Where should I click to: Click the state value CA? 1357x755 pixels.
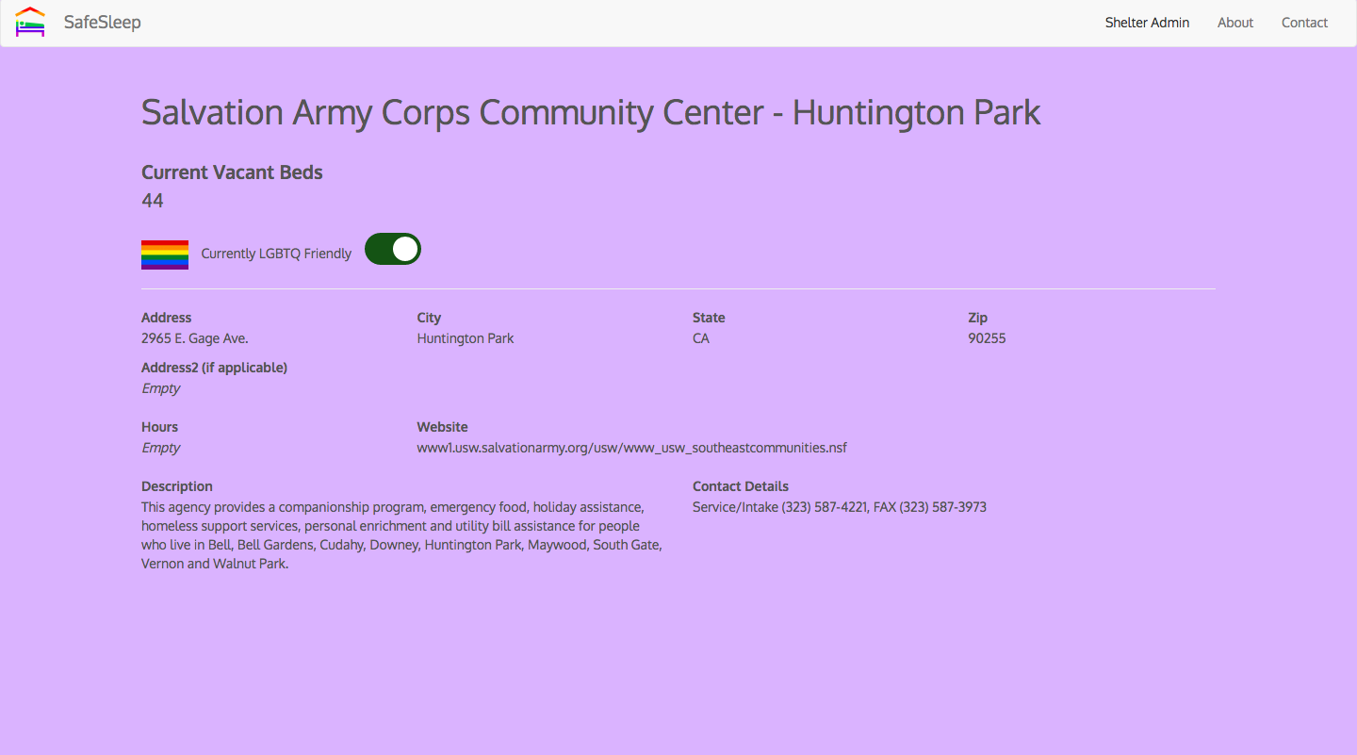(701, 338)
